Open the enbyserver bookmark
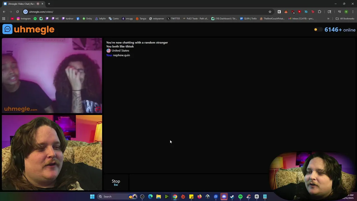The height and width of the screenshot is (201, 357). click(156, 19)
